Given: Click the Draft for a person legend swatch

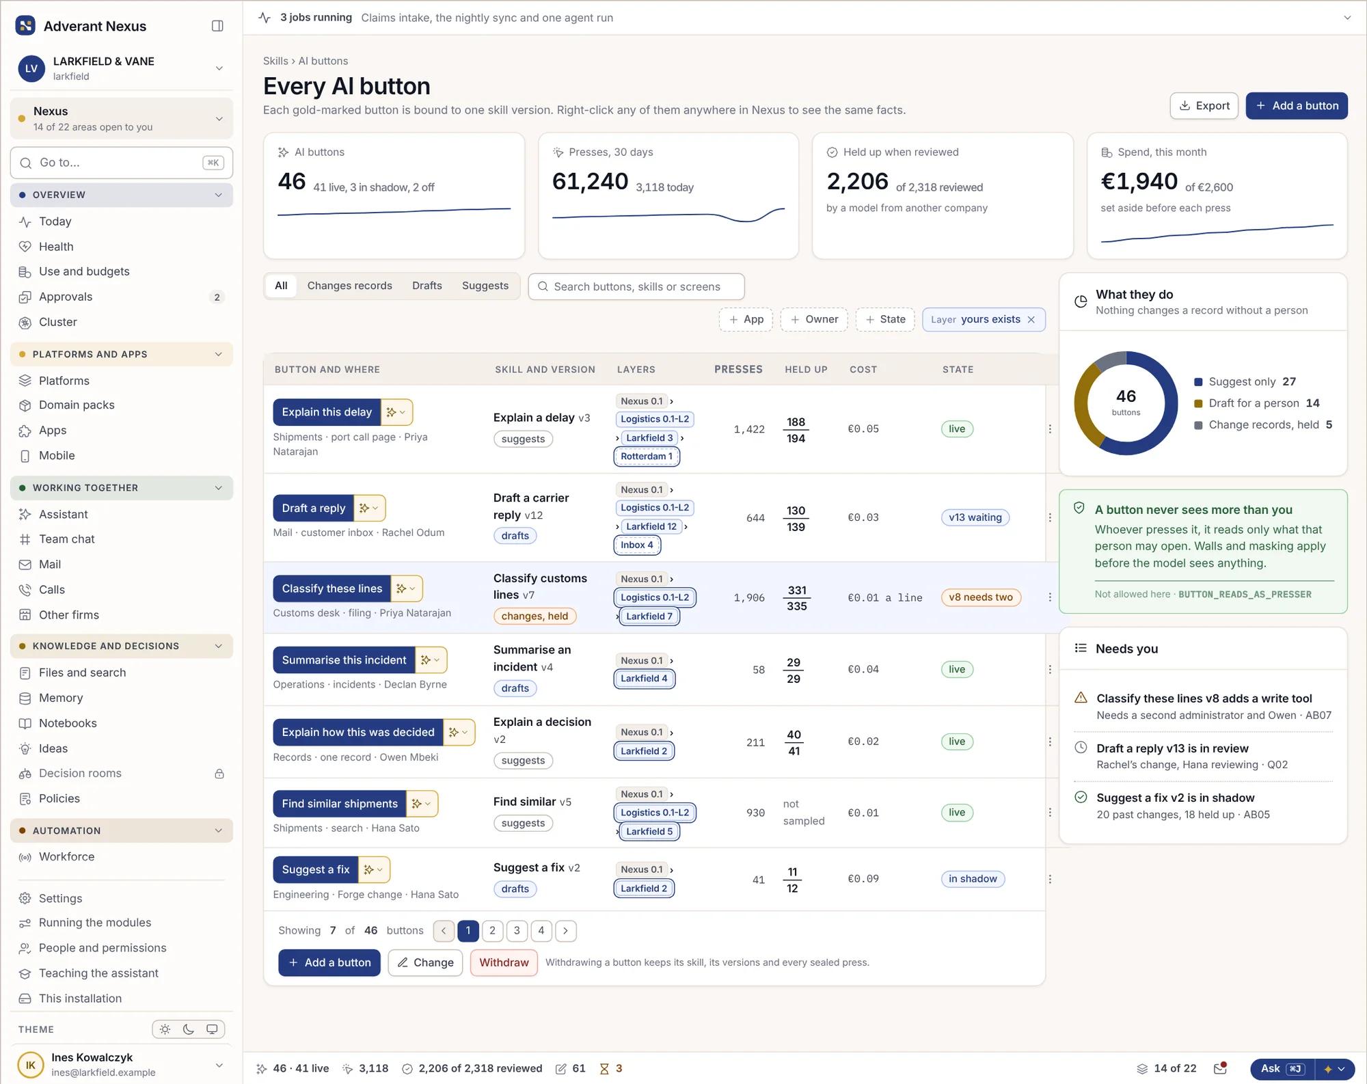Looking at the screenshot, I should 1198,404.
